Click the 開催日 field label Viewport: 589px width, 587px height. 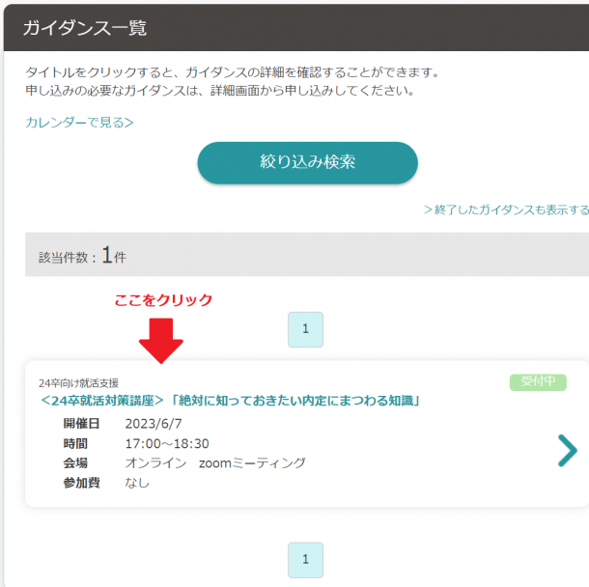[81, 424]
